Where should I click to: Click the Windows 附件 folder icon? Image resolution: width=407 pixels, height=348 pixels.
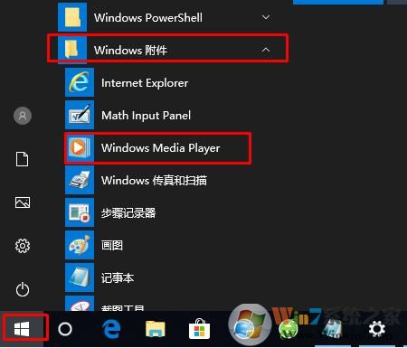pyautogui.click(x=72, y=50)
